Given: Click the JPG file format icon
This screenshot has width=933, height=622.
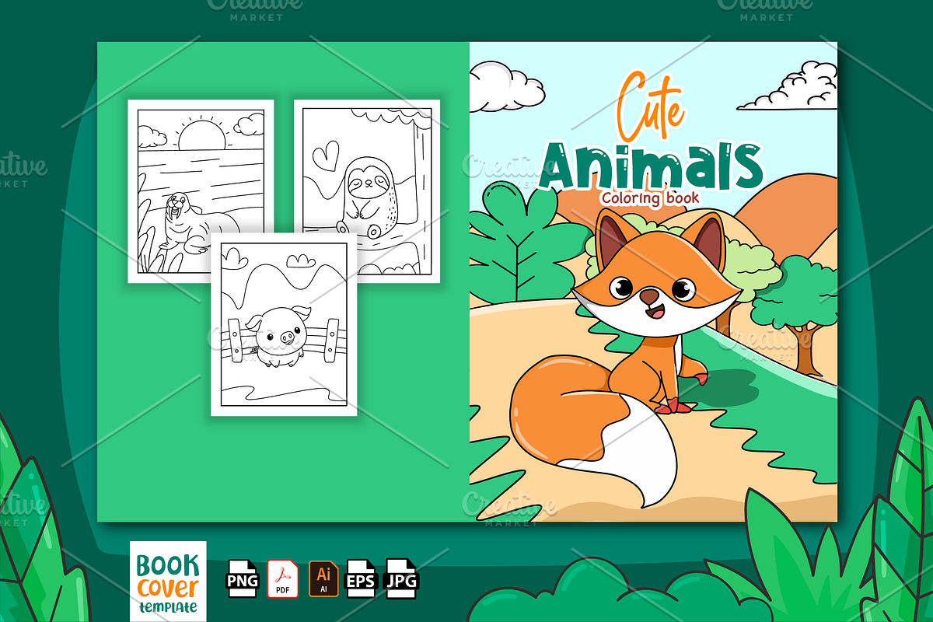Looking at the screenshot, I should [x=403, y=578].
